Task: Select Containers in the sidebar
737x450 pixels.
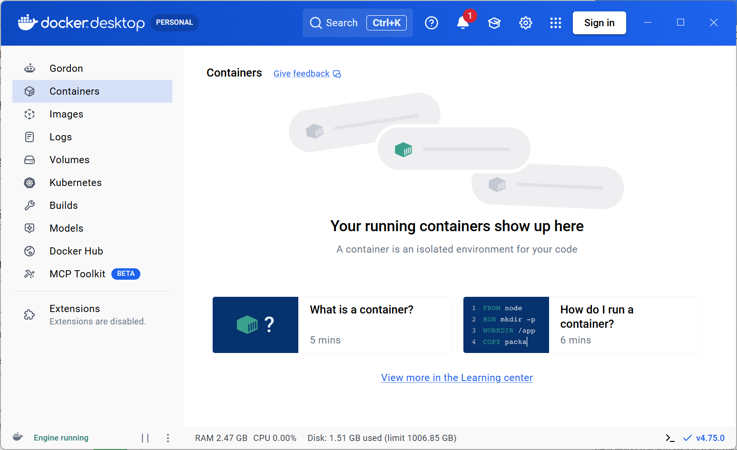Action: [x=92, y=91]
